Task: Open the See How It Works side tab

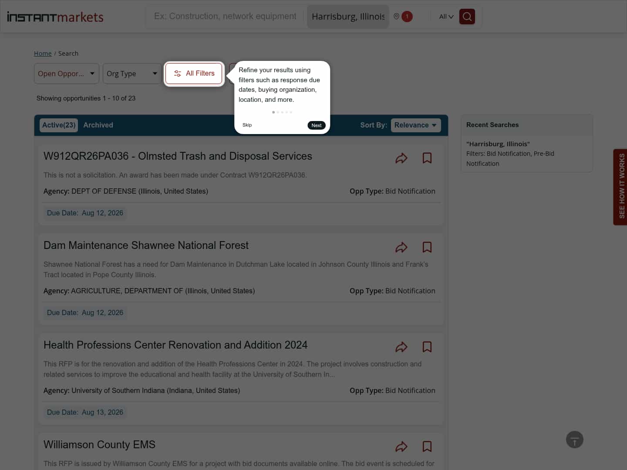Action: coord(620,187)
